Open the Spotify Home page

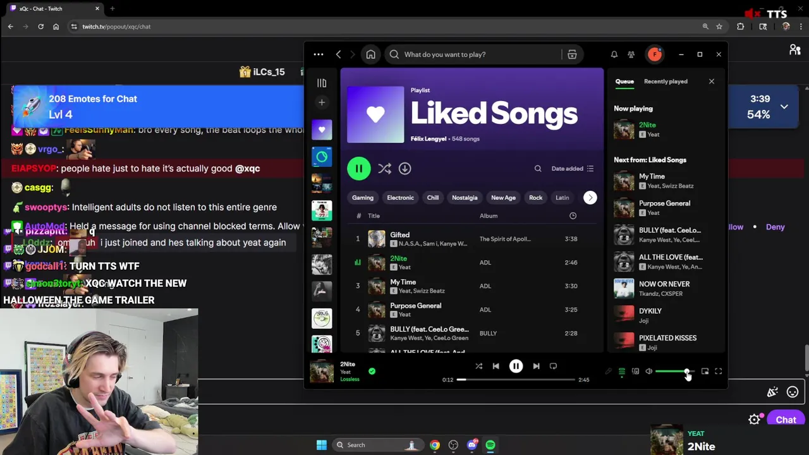(371, 54)
